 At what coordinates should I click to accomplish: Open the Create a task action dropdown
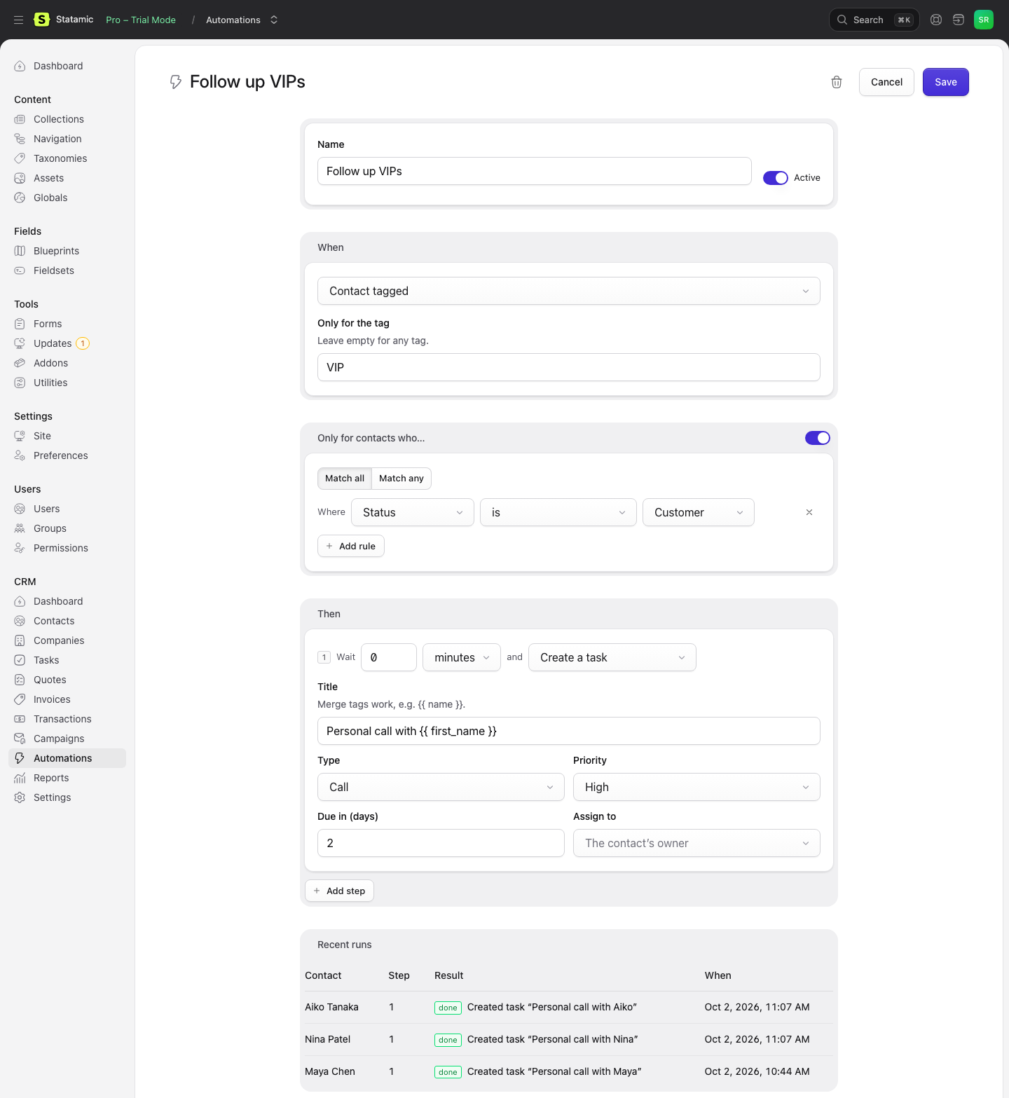[612, 657]
